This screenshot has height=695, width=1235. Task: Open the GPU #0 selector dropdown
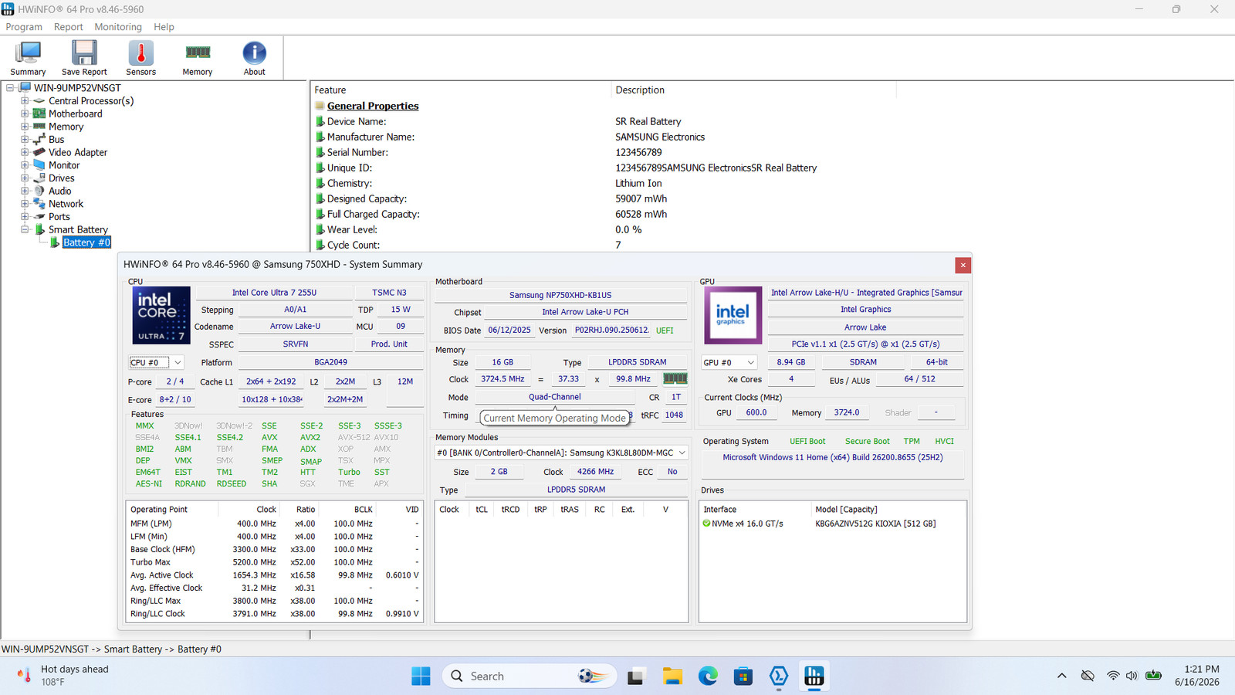point(729,362)
